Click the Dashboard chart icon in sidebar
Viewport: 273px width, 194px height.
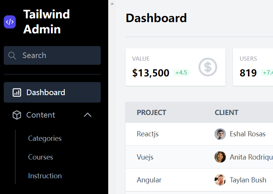click(17, 93)
